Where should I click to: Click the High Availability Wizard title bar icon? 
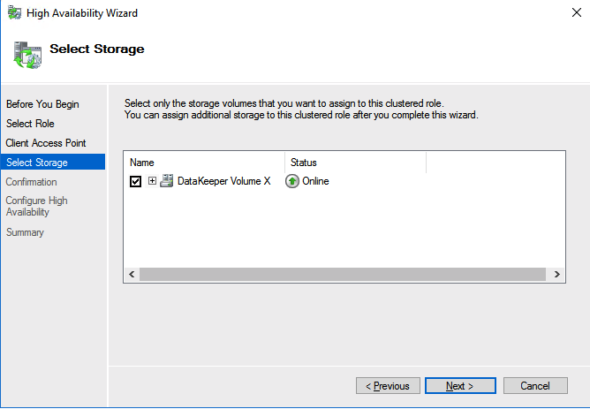pyautogui.click(x=14, y=13)
